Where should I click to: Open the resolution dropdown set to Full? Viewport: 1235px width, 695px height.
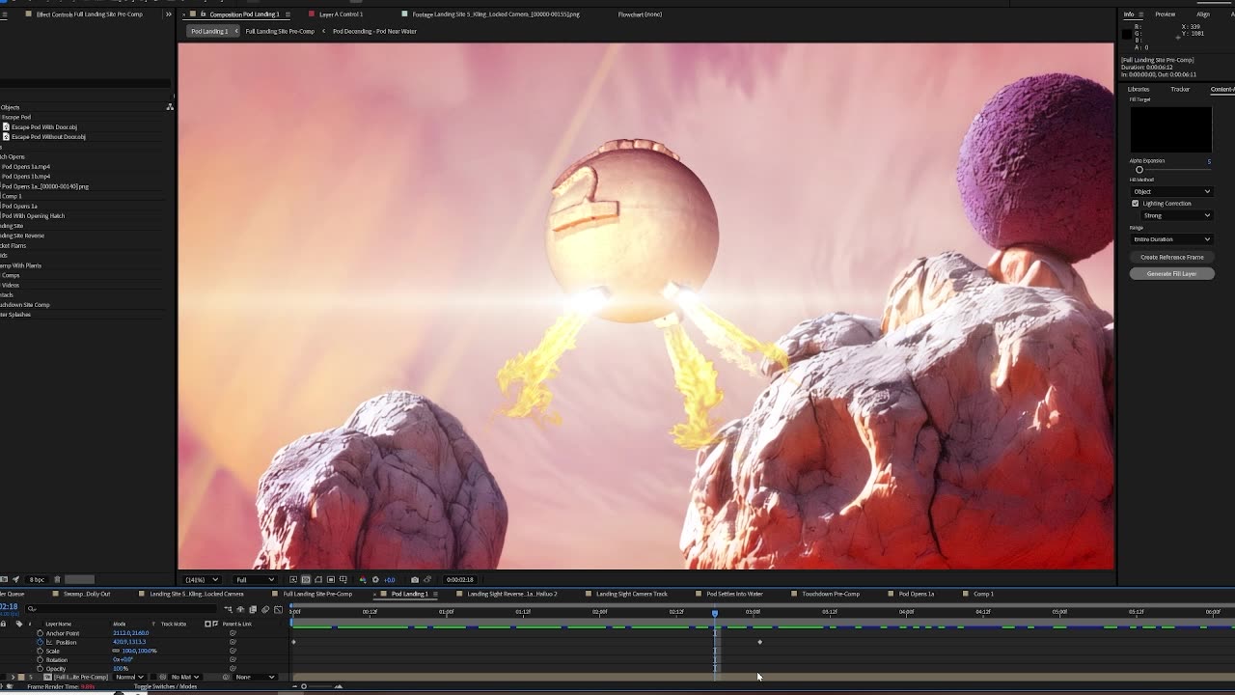(x=255, y=579)
